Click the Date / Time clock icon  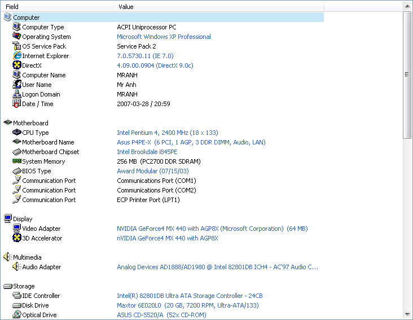point(17,103)
